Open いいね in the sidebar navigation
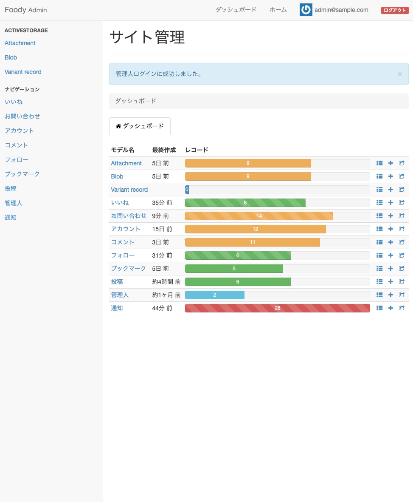Viewport: 413px width, 502px height. 14,102
